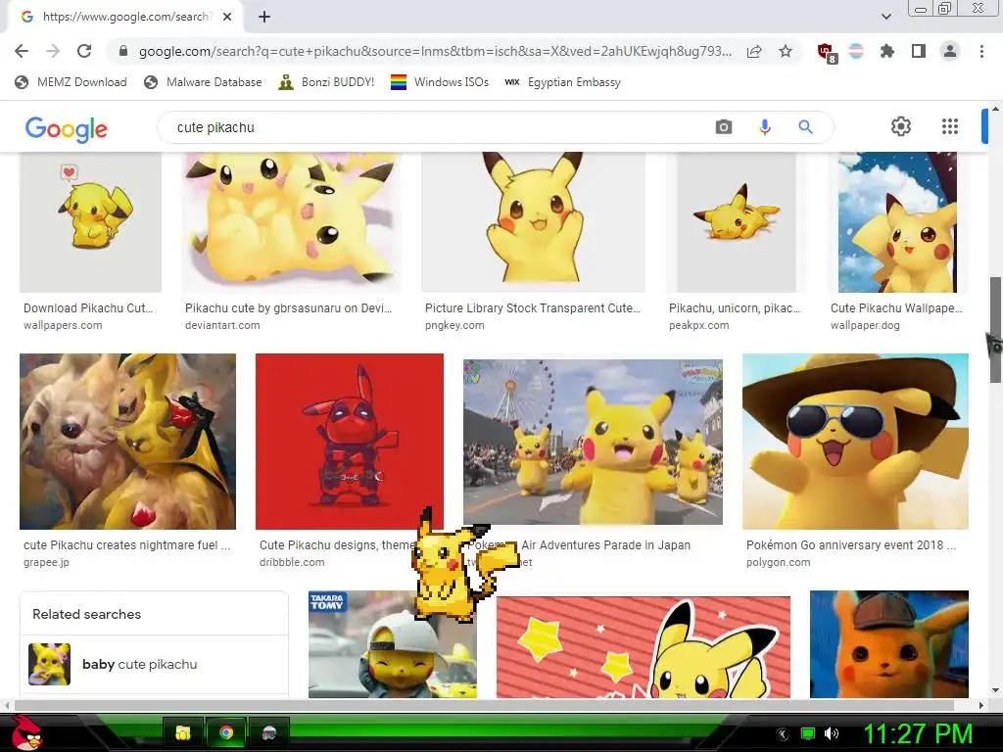This screenshot has height=752, width=1003.
Task: Click the striped flag extension icon
Action: [856, 51]
